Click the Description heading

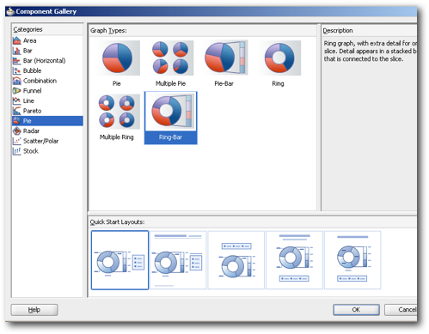(338, 31)
